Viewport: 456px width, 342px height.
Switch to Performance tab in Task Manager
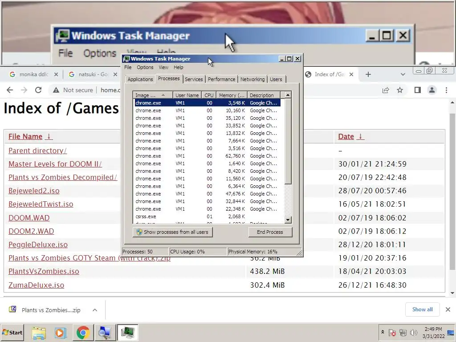[x=221, y=79]
